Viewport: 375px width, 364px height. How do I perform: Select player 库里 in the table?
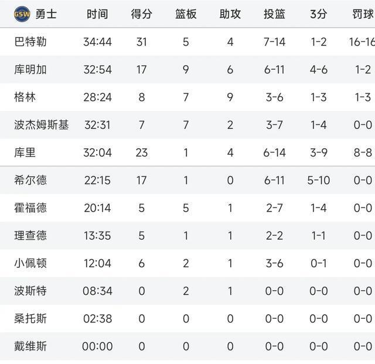point(25,152)
